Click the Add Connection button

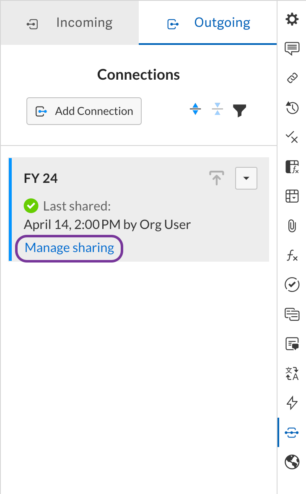84,111
